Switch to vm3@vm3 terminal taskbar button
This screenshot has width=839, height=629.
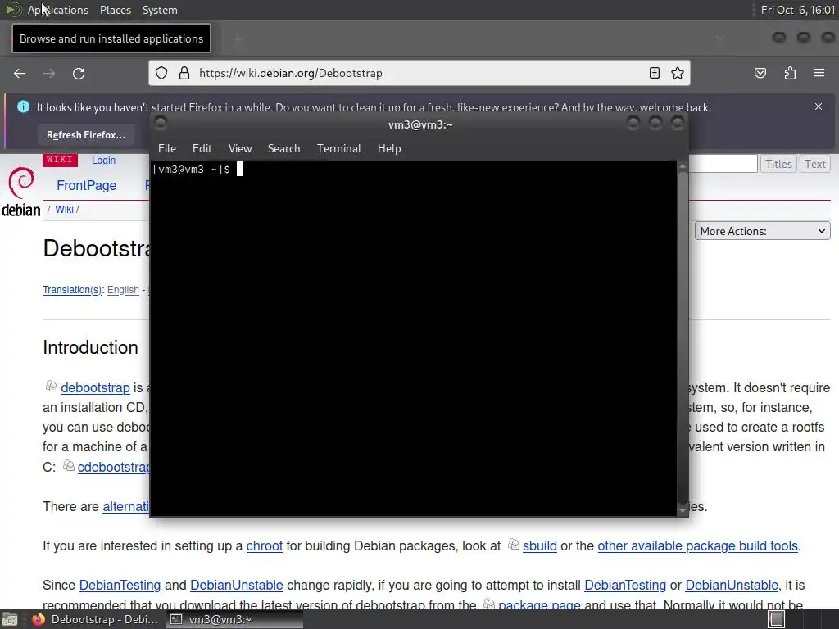click(x=234, y=619)
